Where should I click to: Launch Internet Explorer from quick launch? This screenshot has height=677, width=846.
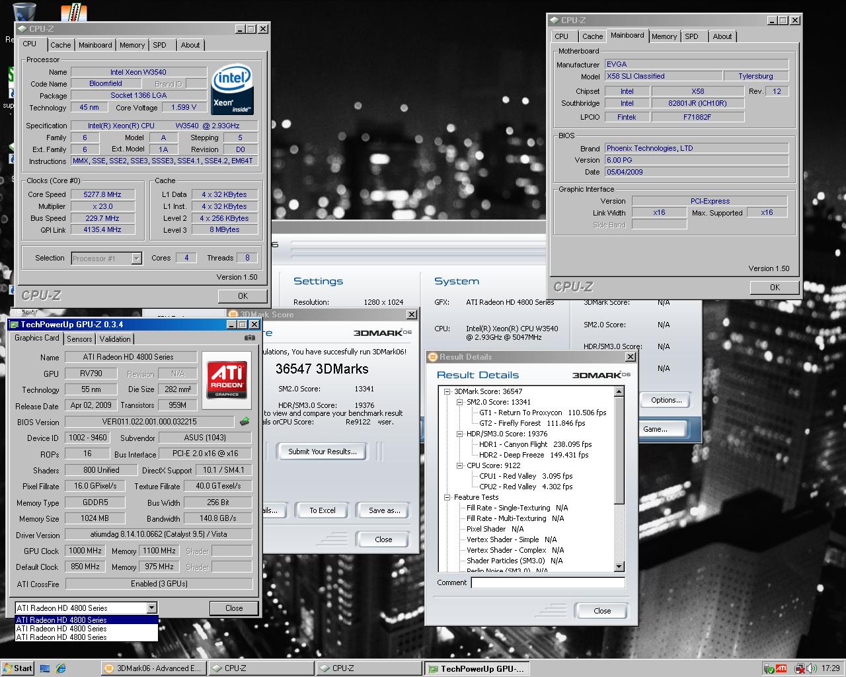(61, 668)
